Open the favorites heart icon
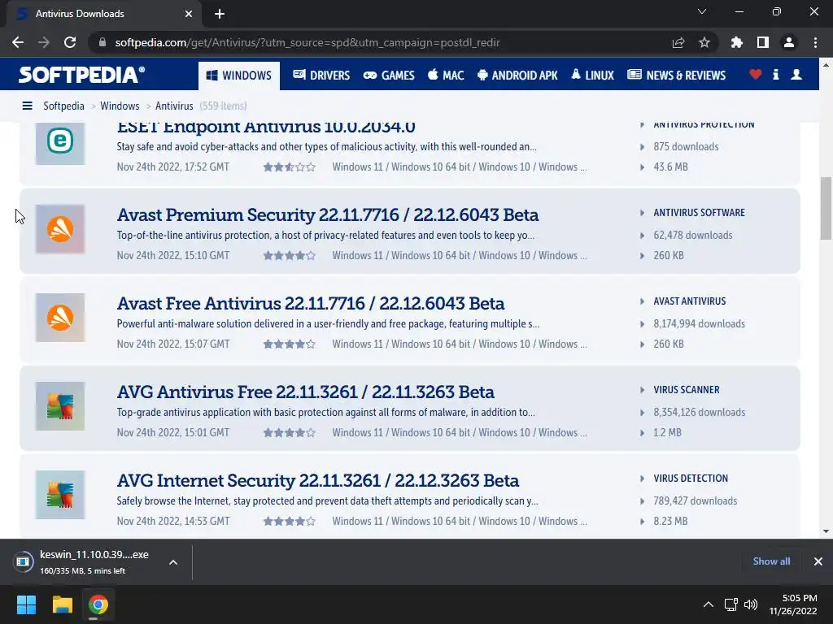The height and width of the screenshot is (624, 833). pos(756,75)
